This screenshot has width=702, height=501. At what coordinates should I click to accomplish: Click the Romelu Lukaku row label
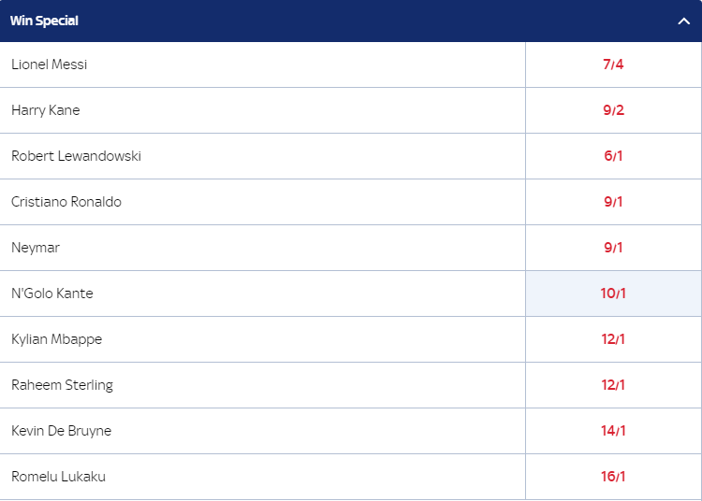click(x=58, y=477)
